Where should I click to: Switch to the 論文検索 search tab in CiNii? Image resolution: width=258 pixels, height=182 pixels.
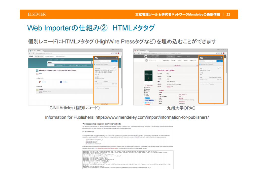tap(50, 60)
